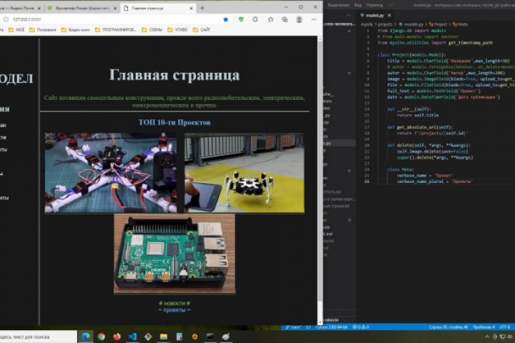Open the hexapod robot project thumbnail
This screenshot has height=343, width=515.
pos(245,173)
